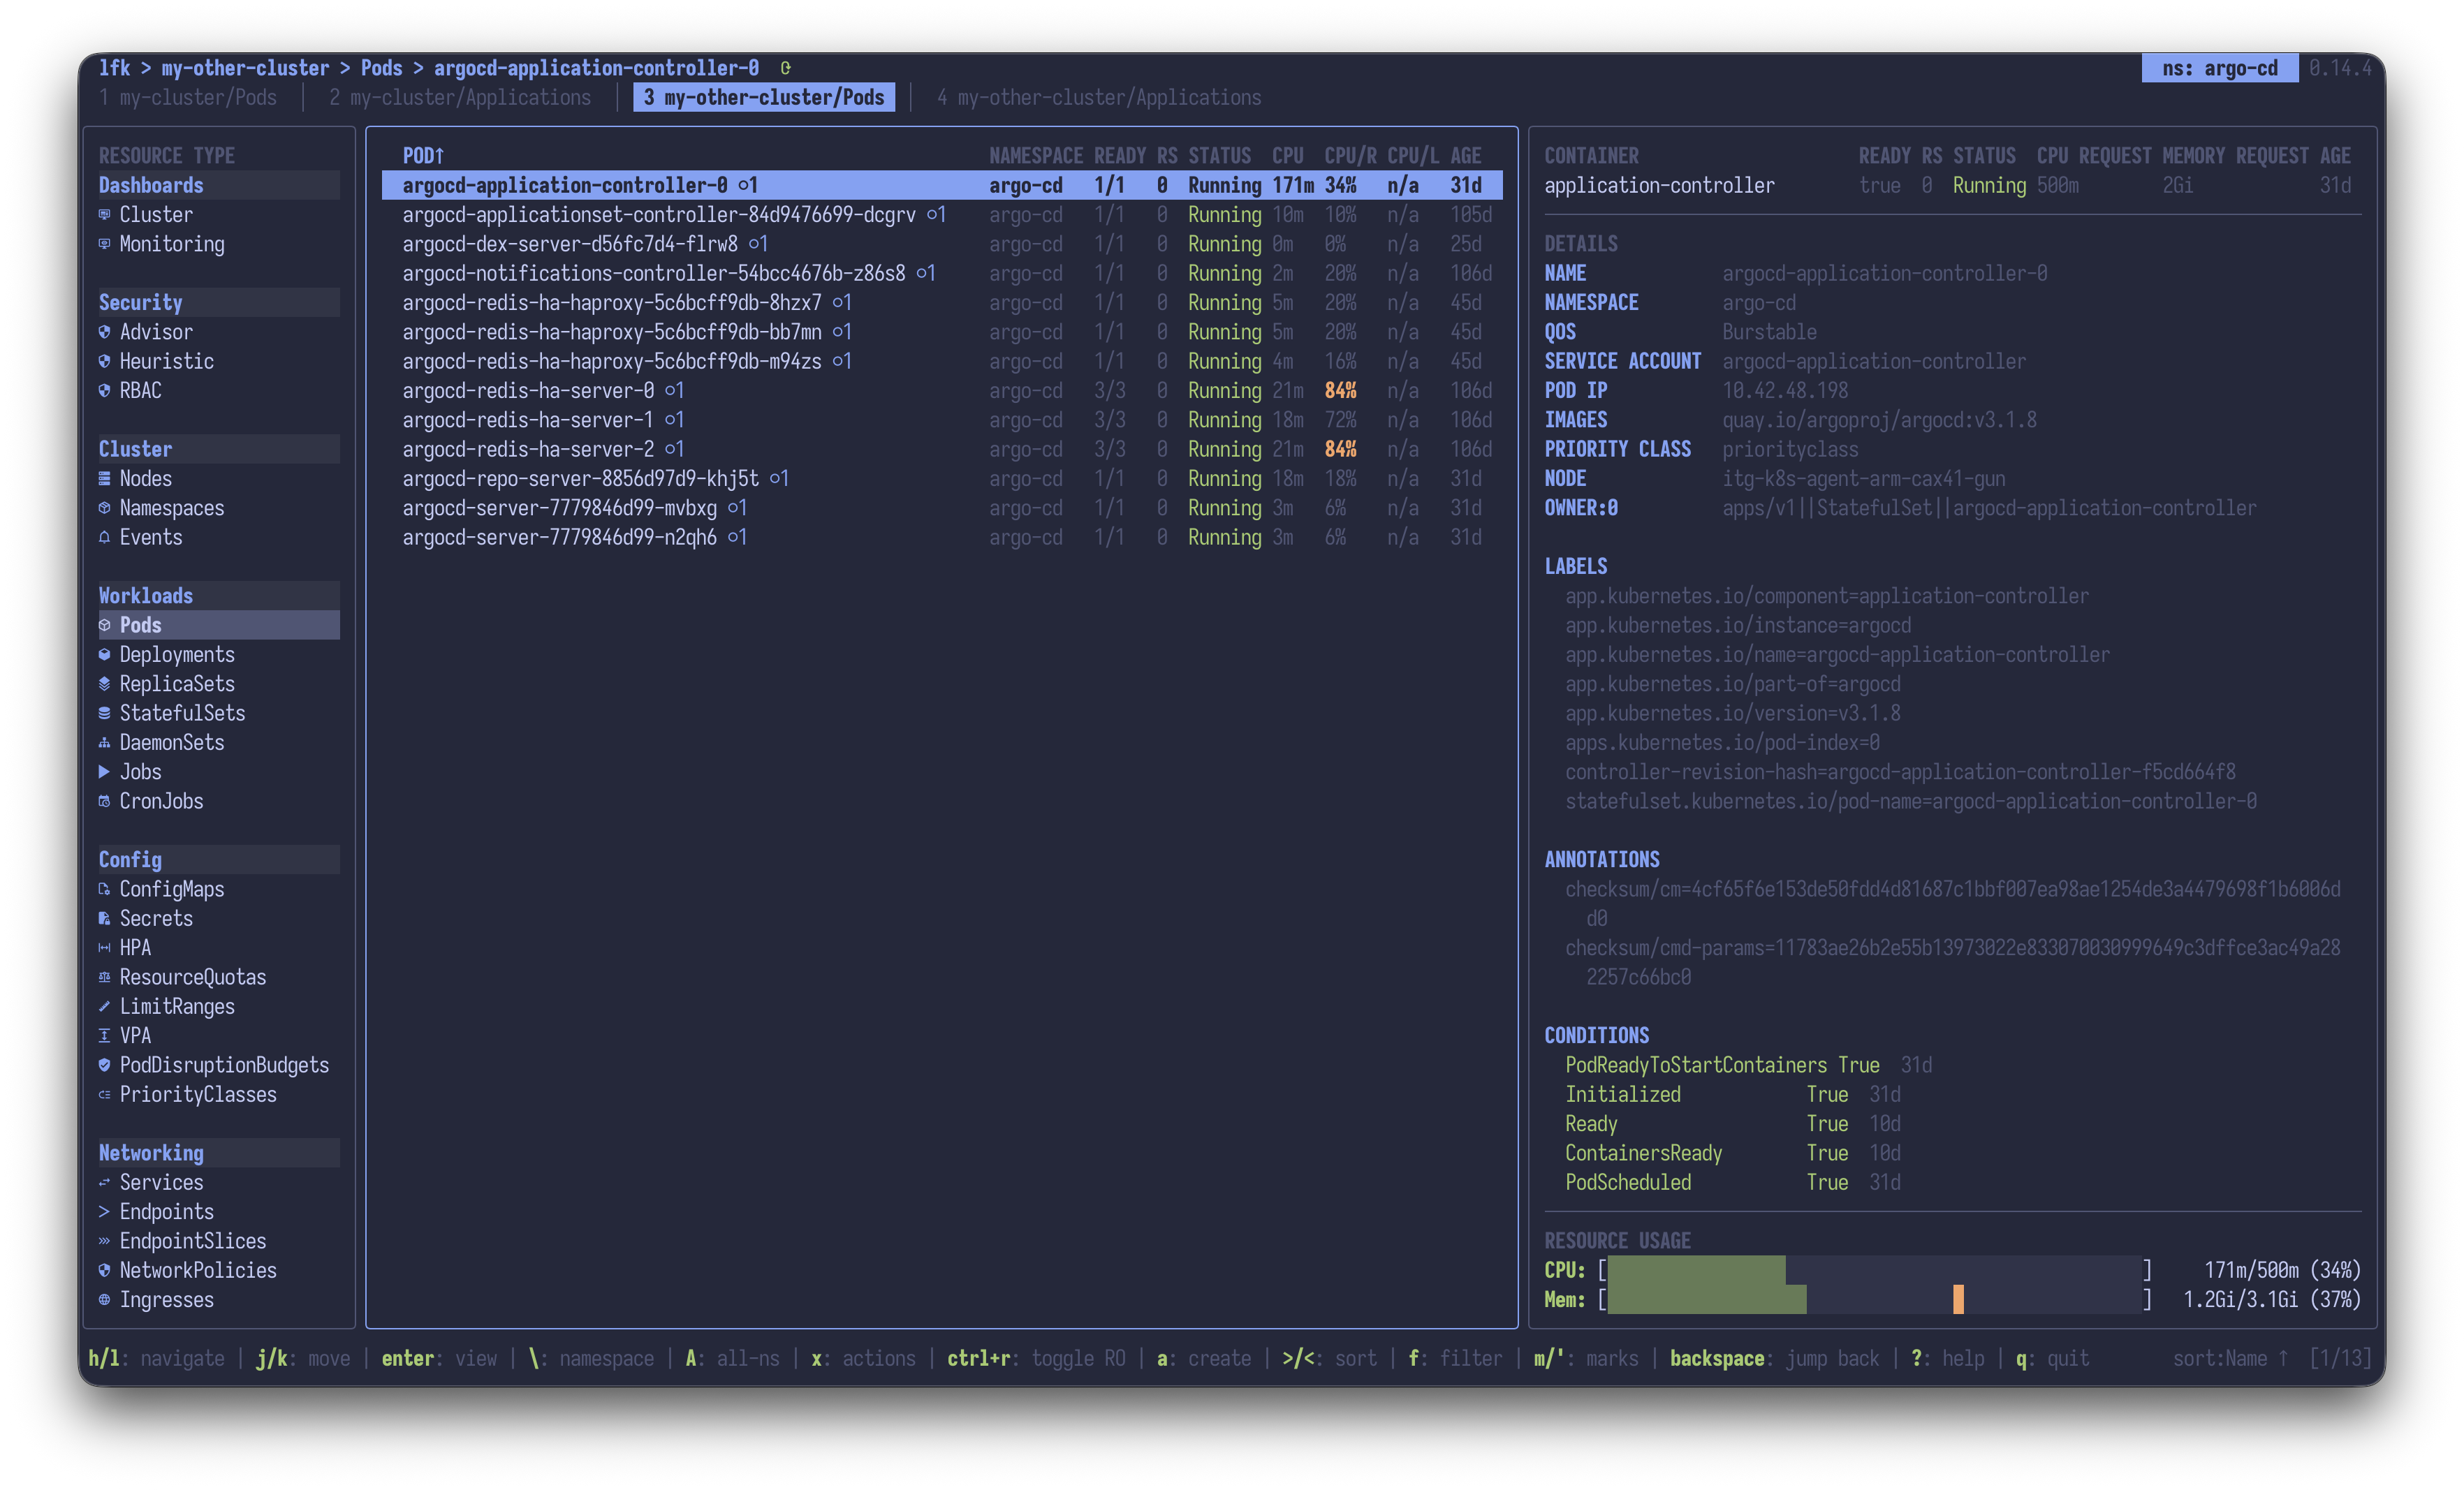Click the LimitRanges icon
This screenshot has height=1490, width=2464.
[x=104, y=1007]
